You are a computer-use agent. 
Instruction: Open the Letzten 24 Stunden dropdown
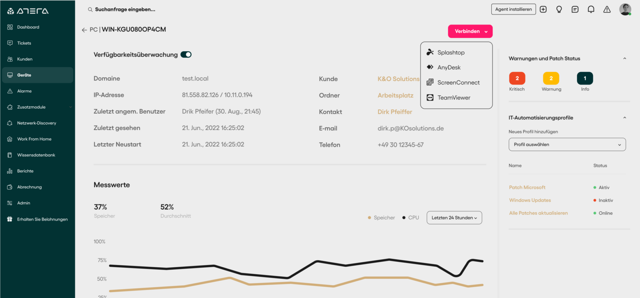click(454, 217)
